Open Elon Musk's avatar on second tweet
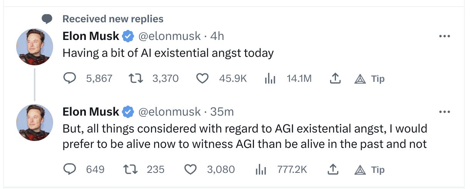 tap(35, 123)
